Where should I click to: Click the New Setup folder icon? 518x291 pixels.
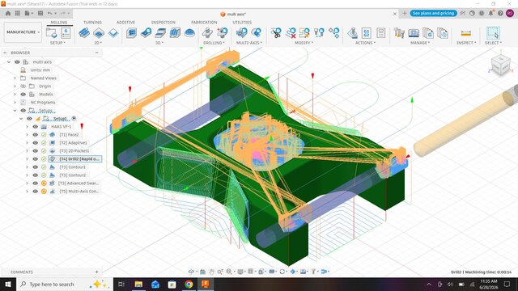[x=52, y=32]
